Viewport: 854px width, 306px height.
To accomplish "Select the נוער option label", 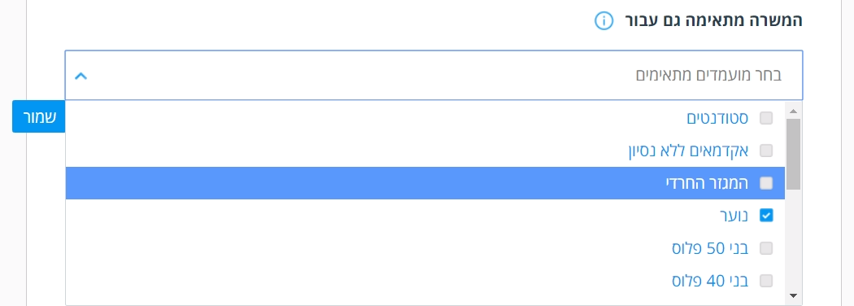I will tap(734, 216).
